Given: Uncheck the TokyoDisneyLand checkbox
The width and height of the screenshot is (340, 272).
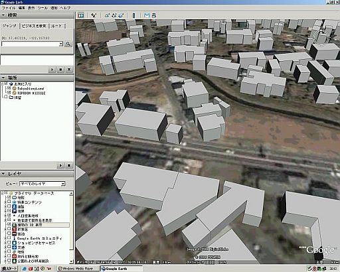Looking at the screenshot, I should coord(9,88).
